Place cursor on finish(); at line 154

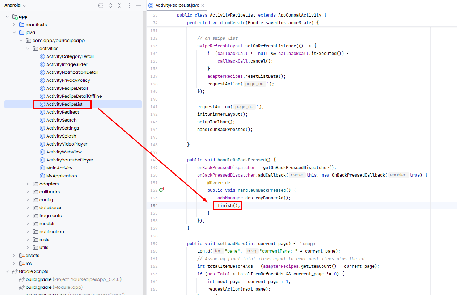(229, 206)
